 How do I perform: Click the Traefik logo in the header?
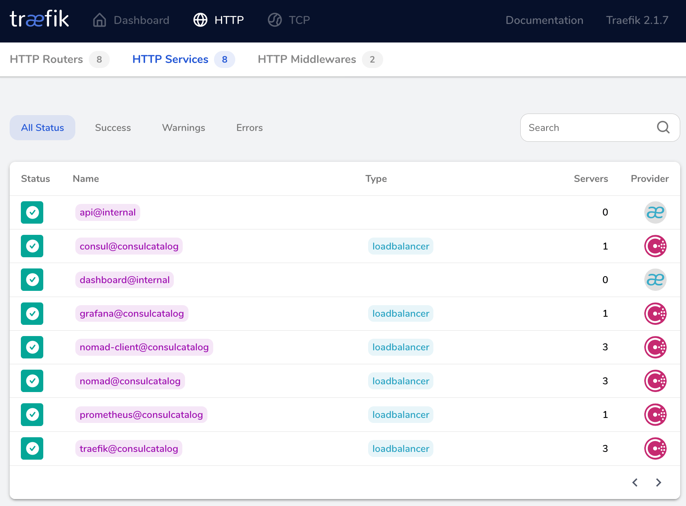[39, 19]
